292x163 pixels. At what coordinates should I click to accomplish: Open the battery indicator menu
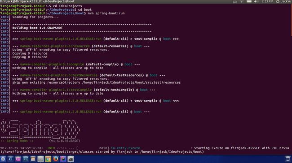click(x=249, y=1)
